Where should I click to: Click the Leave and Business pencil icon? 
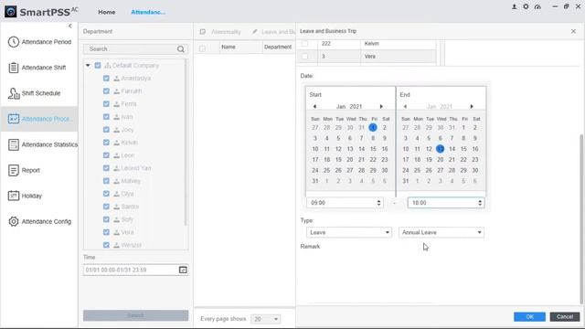tap(255, 32)
